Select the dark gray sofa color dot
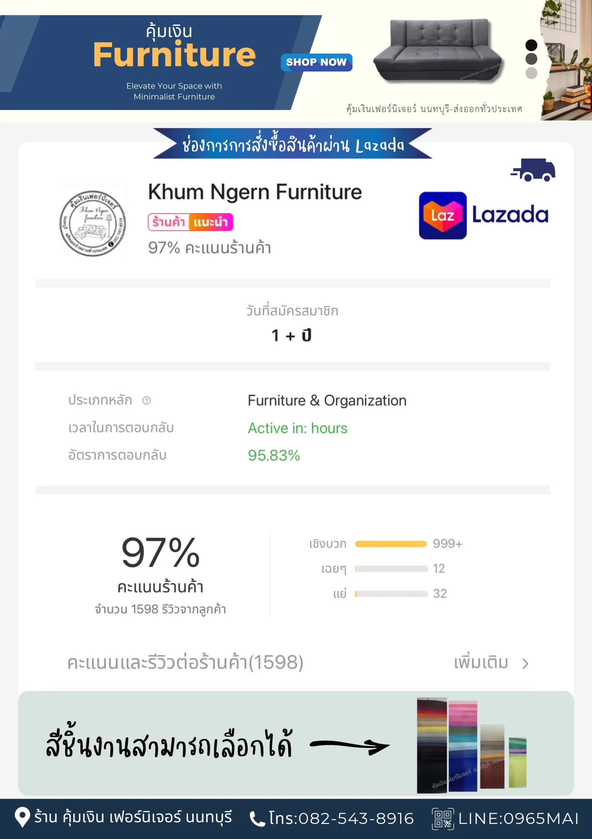The image size is (592, 839). point(531,59)
